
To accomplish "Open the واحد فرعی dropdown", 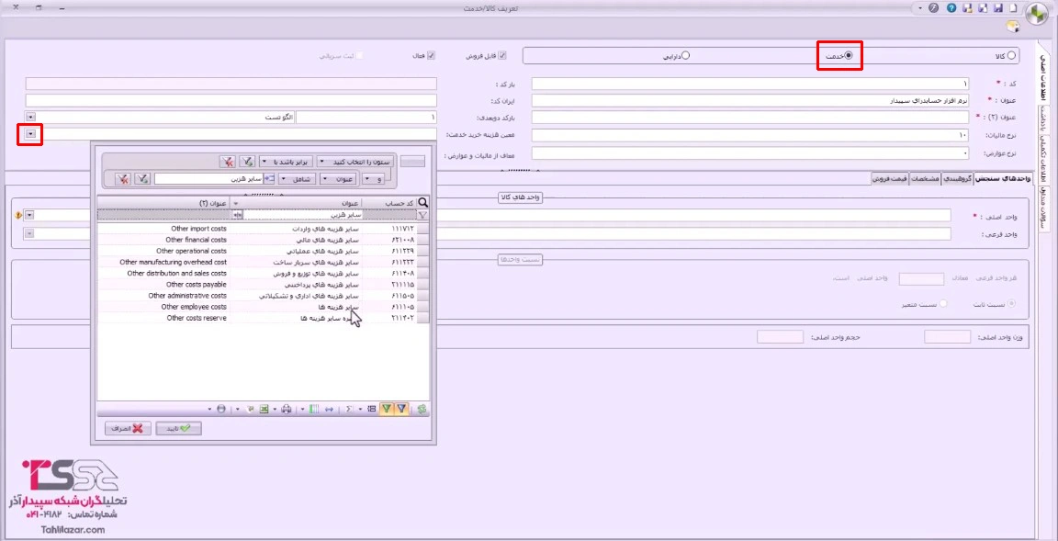I will coord(29,233).
